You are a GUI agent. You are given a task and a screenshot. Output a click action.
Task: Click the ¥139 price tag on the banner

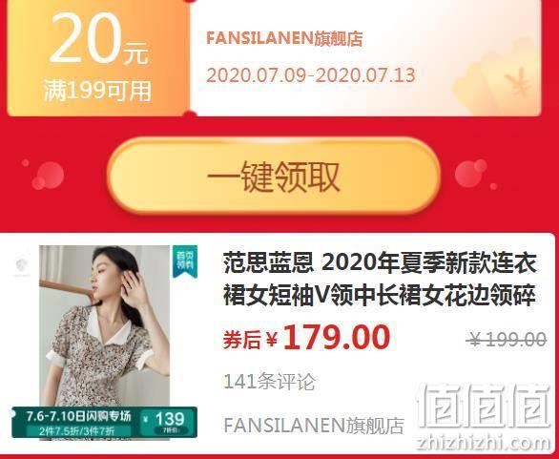pos(167,422)
